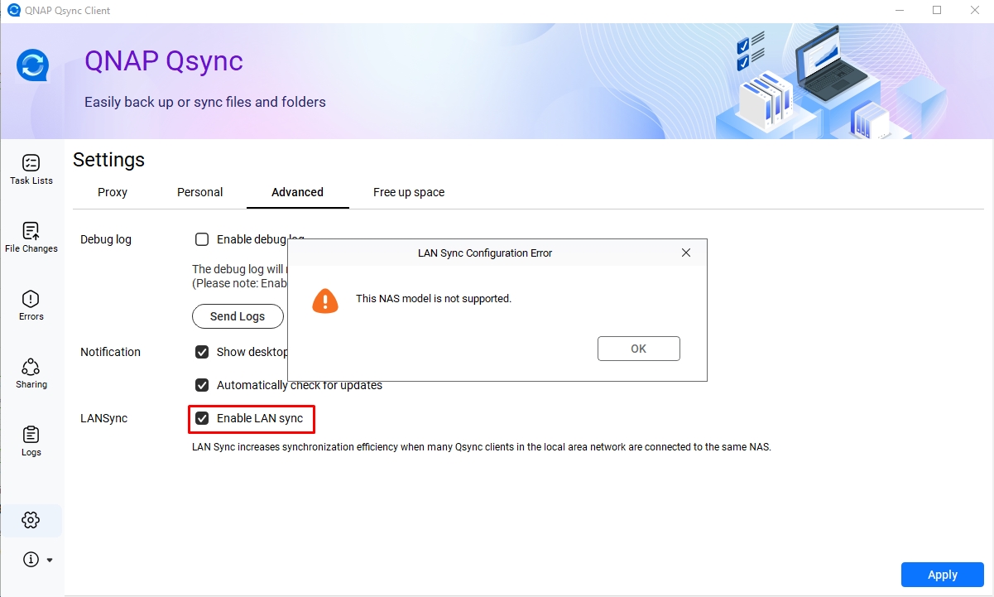Expand the dropdown arrow beside info icon

coord(50,561)
